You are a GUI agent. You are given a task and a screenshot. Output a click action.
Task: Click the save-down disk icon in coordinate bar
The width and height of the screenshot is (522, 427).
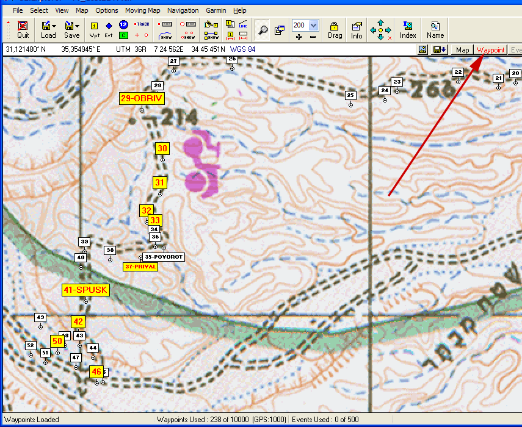pos(439,50)
